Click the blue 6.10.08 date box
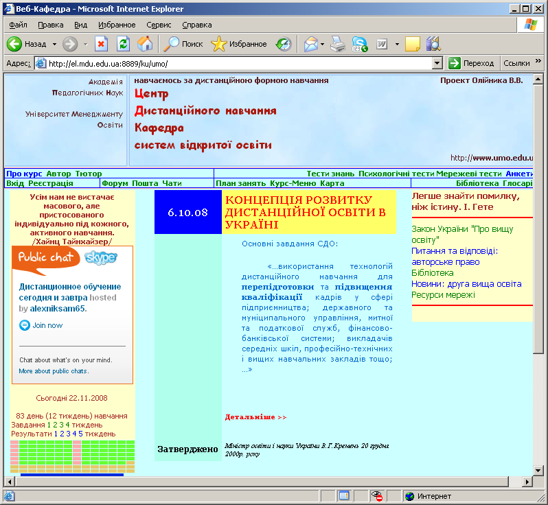The image size is (548, 505). point(188,212)
